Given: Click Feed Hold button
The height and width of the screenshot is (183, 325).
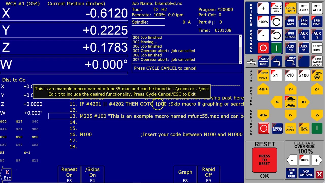Looking at the screenshot, I should (304, 128).
